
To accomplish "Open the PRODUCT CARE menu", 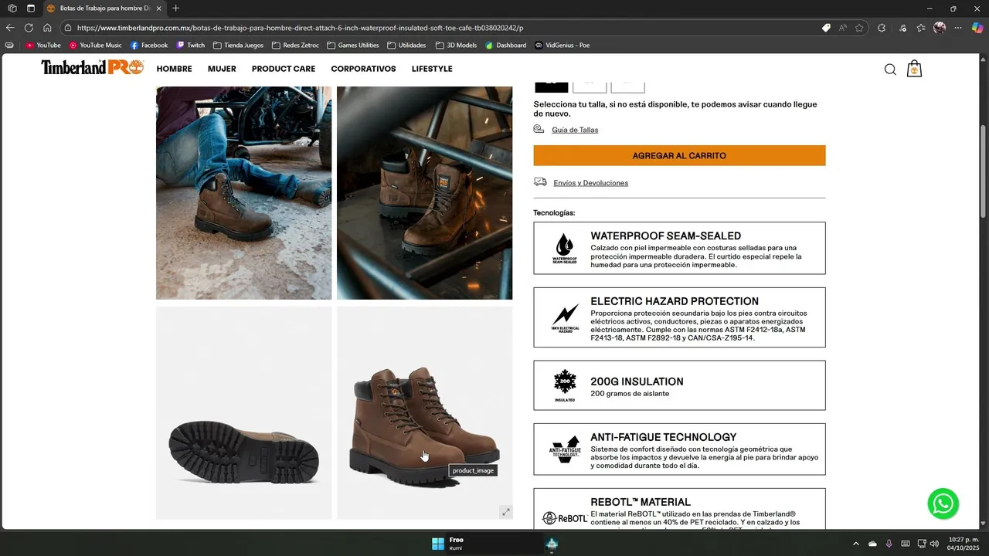I will pyautogui.click(x=284, y=69).
